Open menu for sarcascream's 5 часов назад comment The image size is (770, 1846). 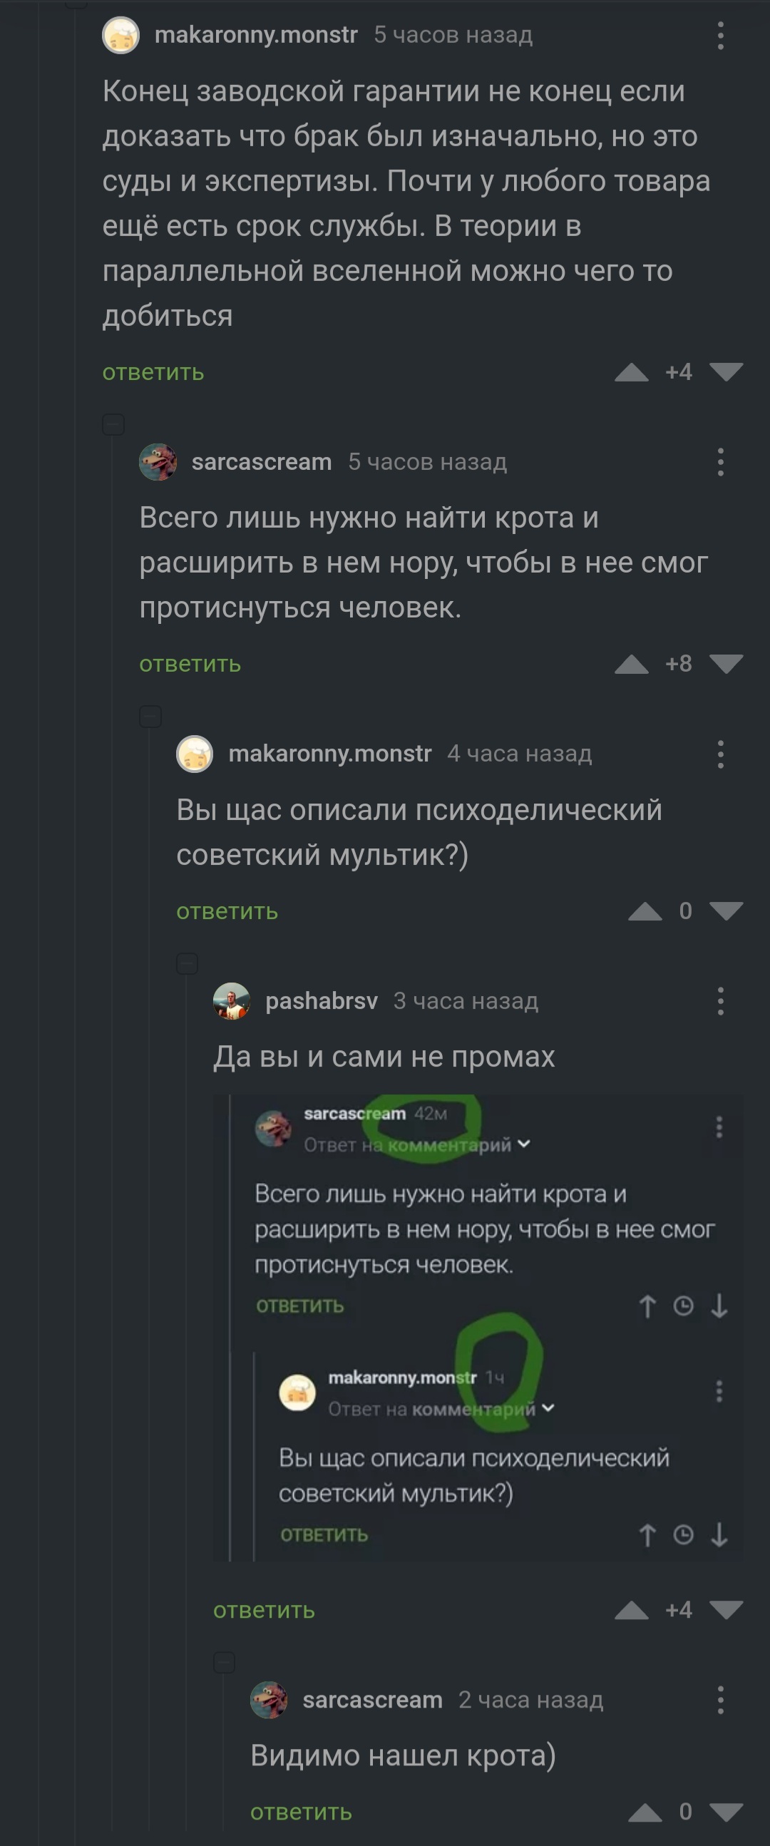721,462
